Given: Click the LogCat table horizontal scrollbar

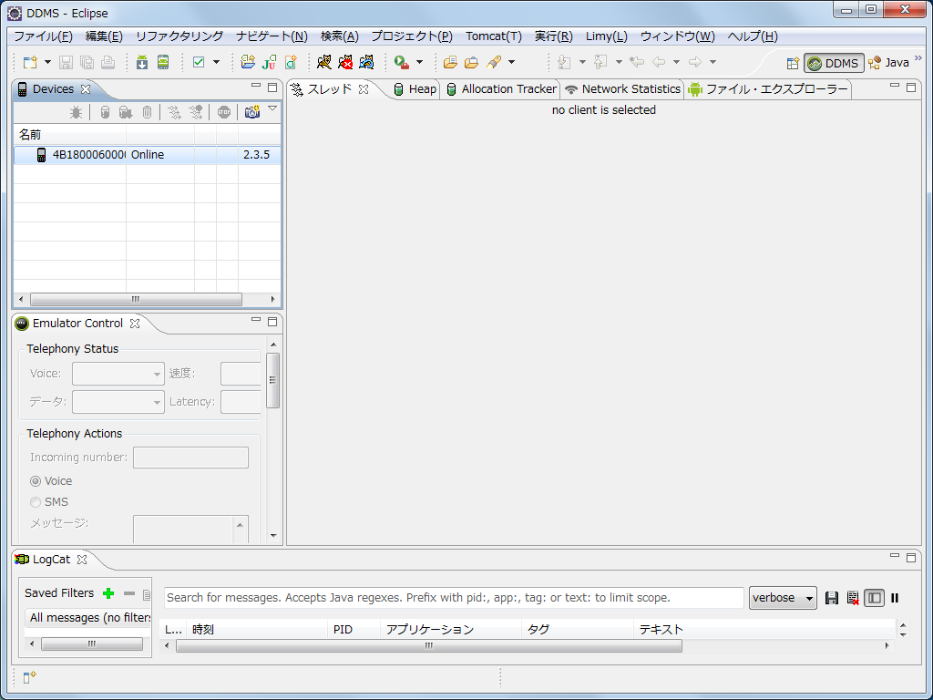Looking at the screenshot, I should [429, 646].
